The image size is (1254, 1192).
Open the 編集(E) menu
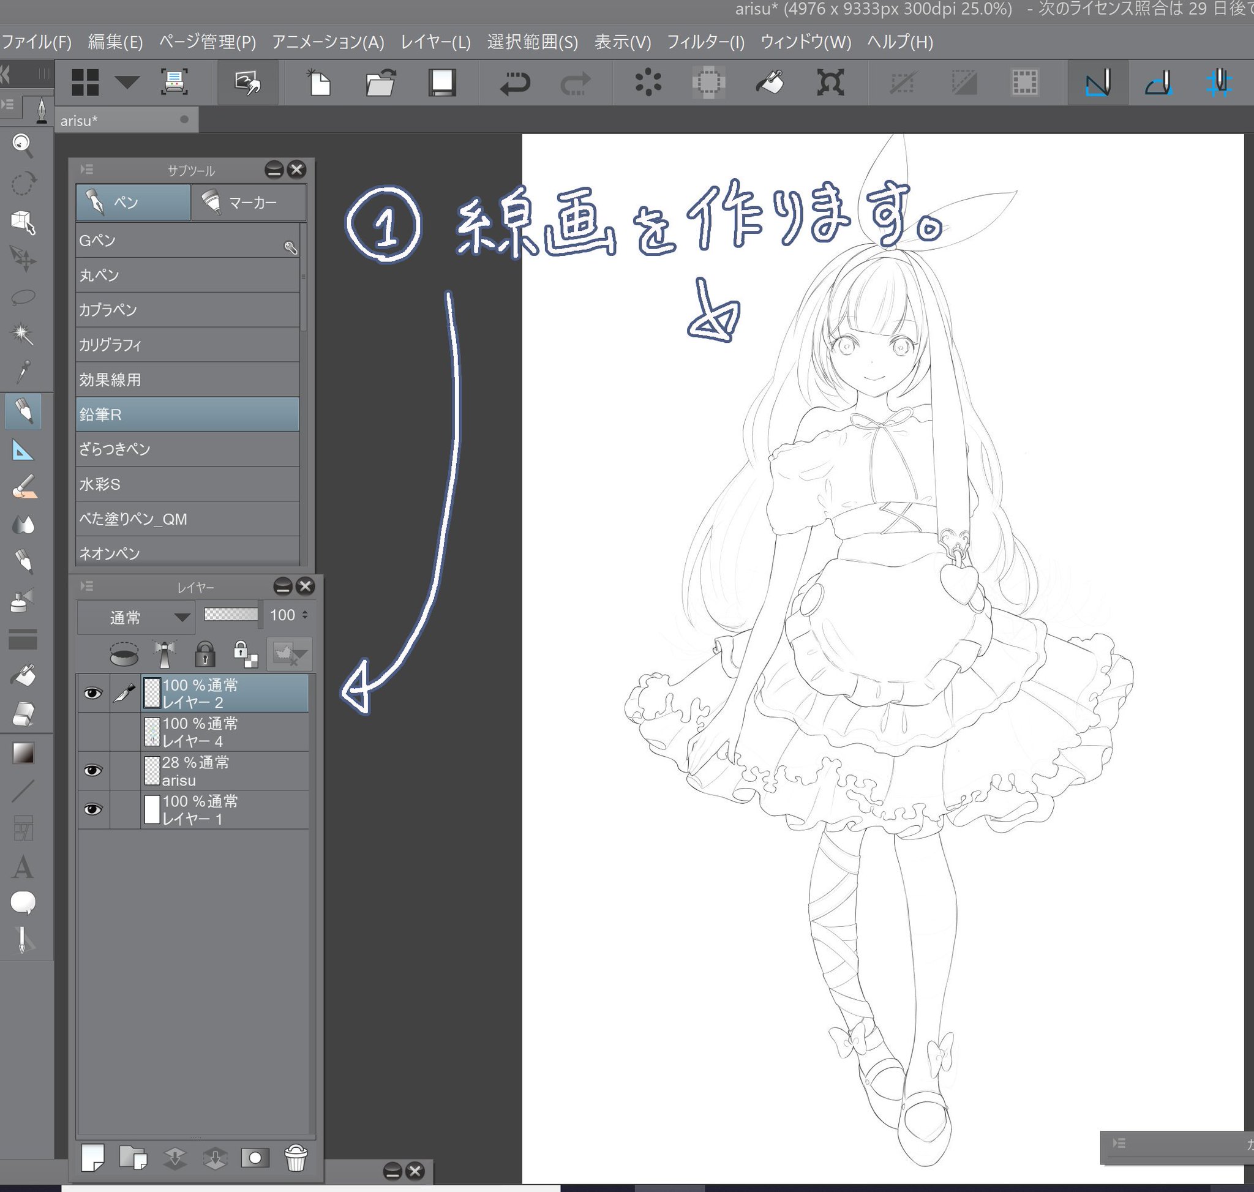[115, 42]
